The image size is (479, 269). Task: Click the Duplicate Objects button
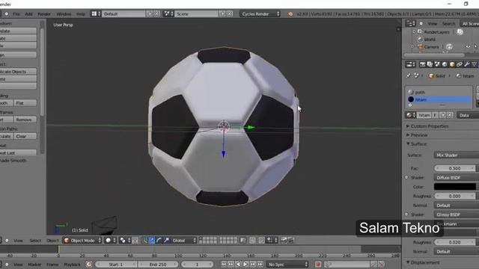(x=18, y=72)
